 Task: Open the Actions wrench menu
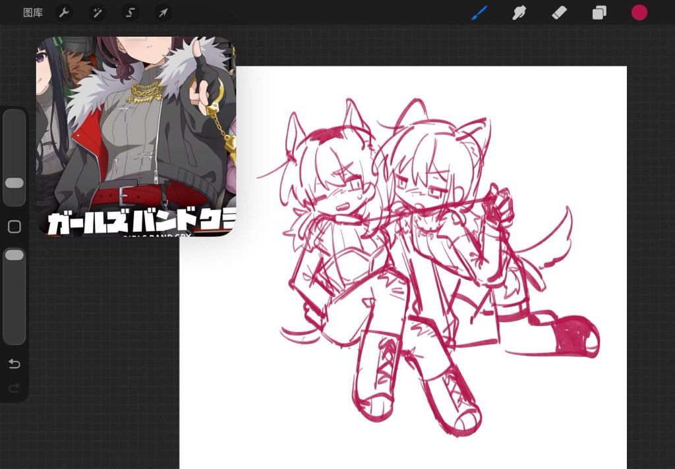point(64,13)
